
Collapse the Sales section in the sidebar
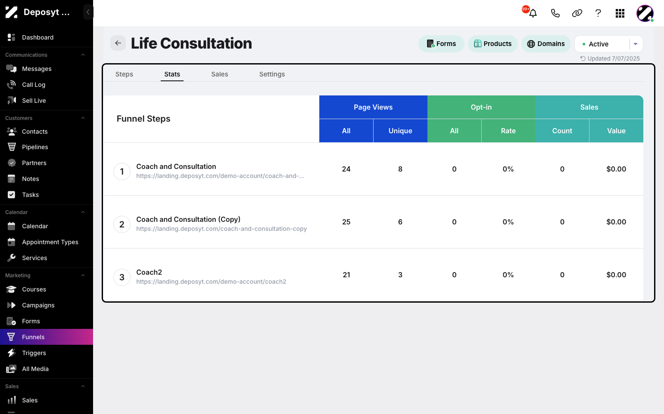click(83, 386)
